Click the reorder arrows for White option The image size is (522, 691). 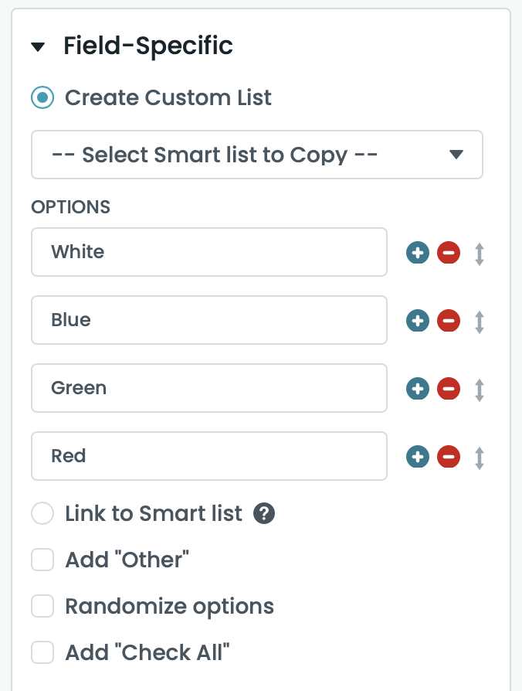(479, 254)
